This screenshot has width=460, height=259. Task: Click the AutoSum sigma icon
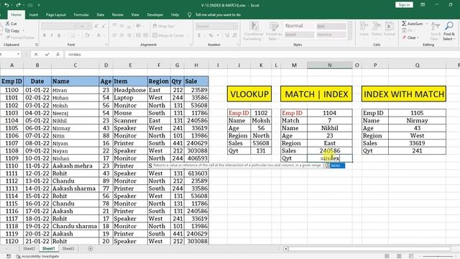coord(404,24)
